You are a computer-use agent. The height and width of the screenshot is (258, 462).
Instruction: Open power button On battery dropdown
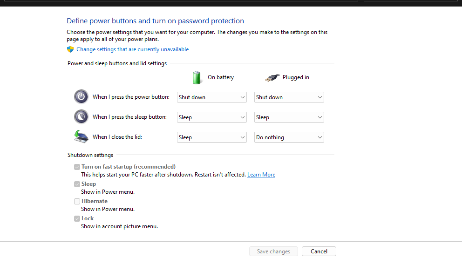[212, 97]
